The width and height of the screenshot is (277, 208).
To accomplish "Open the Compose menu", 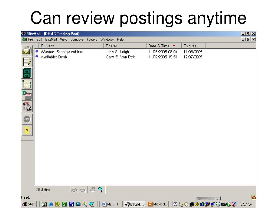I will click(x=77, y=40).
